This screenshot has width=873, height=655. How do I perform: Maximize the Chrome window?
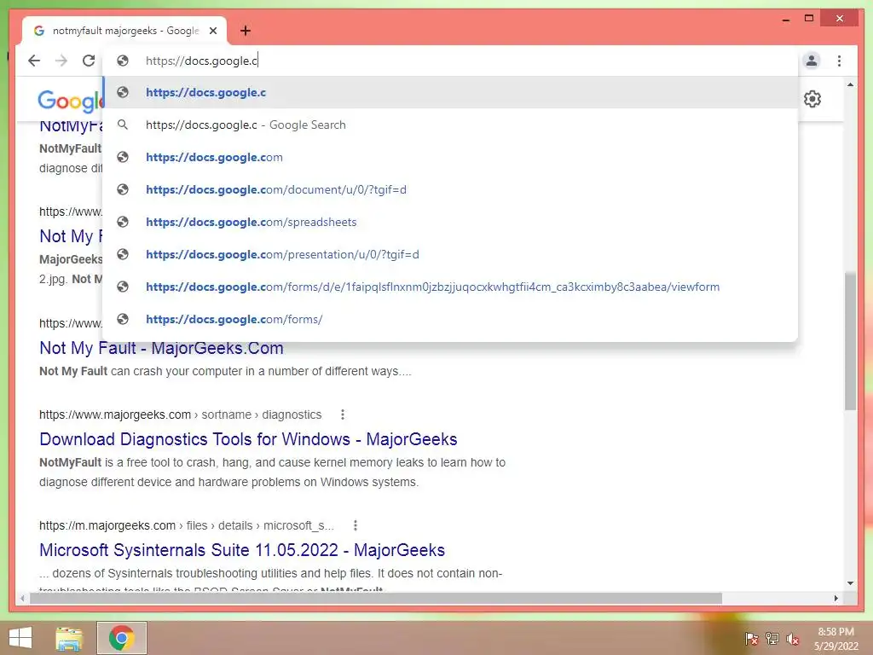click(809, 19)
